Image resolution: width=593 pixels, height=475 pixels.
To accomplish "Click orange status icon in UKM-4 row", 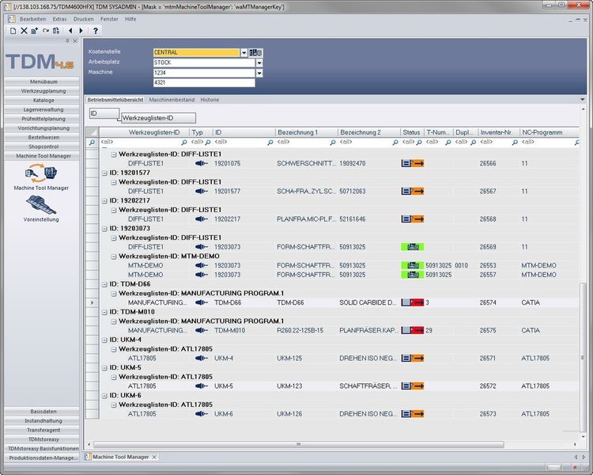I will (x=412, y=358).
